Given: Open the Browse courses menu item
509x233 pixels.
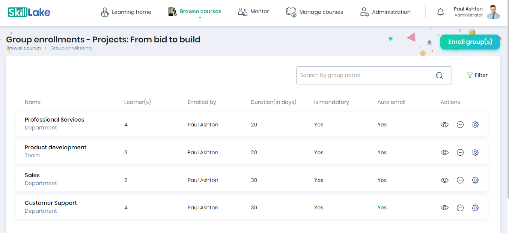Looking at the screenshot, I should [194, 12].
